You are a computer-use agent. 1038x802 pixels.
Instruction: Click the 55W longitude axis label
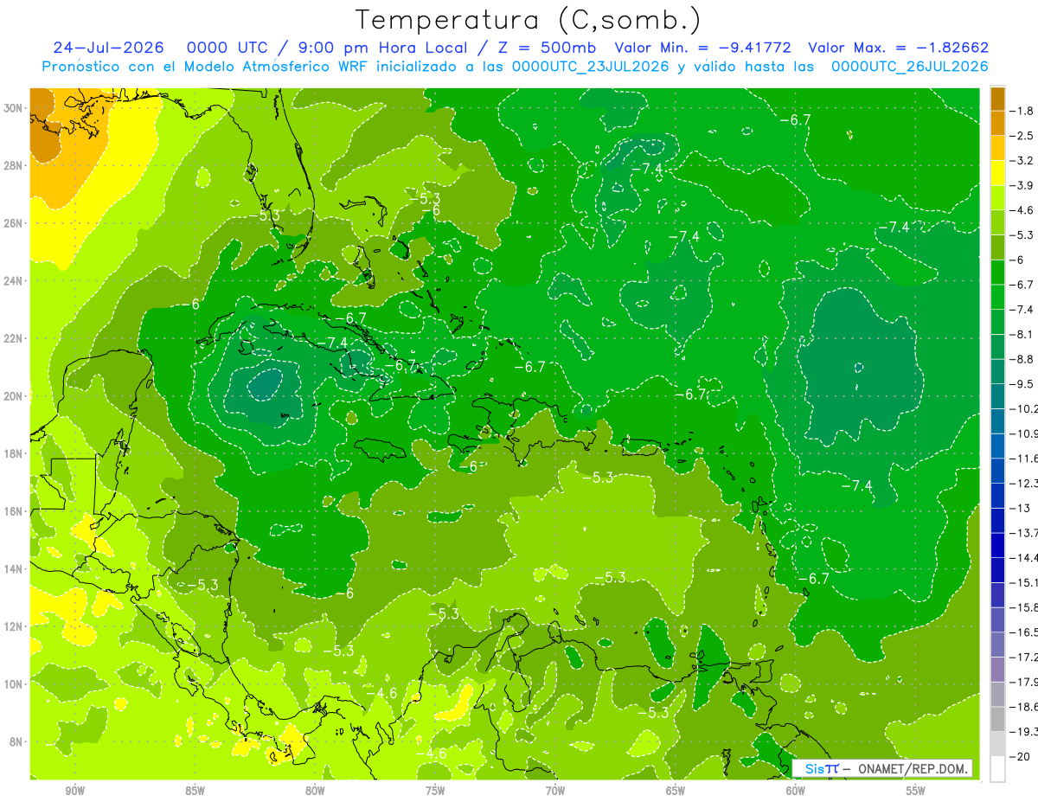click(916, 791)
